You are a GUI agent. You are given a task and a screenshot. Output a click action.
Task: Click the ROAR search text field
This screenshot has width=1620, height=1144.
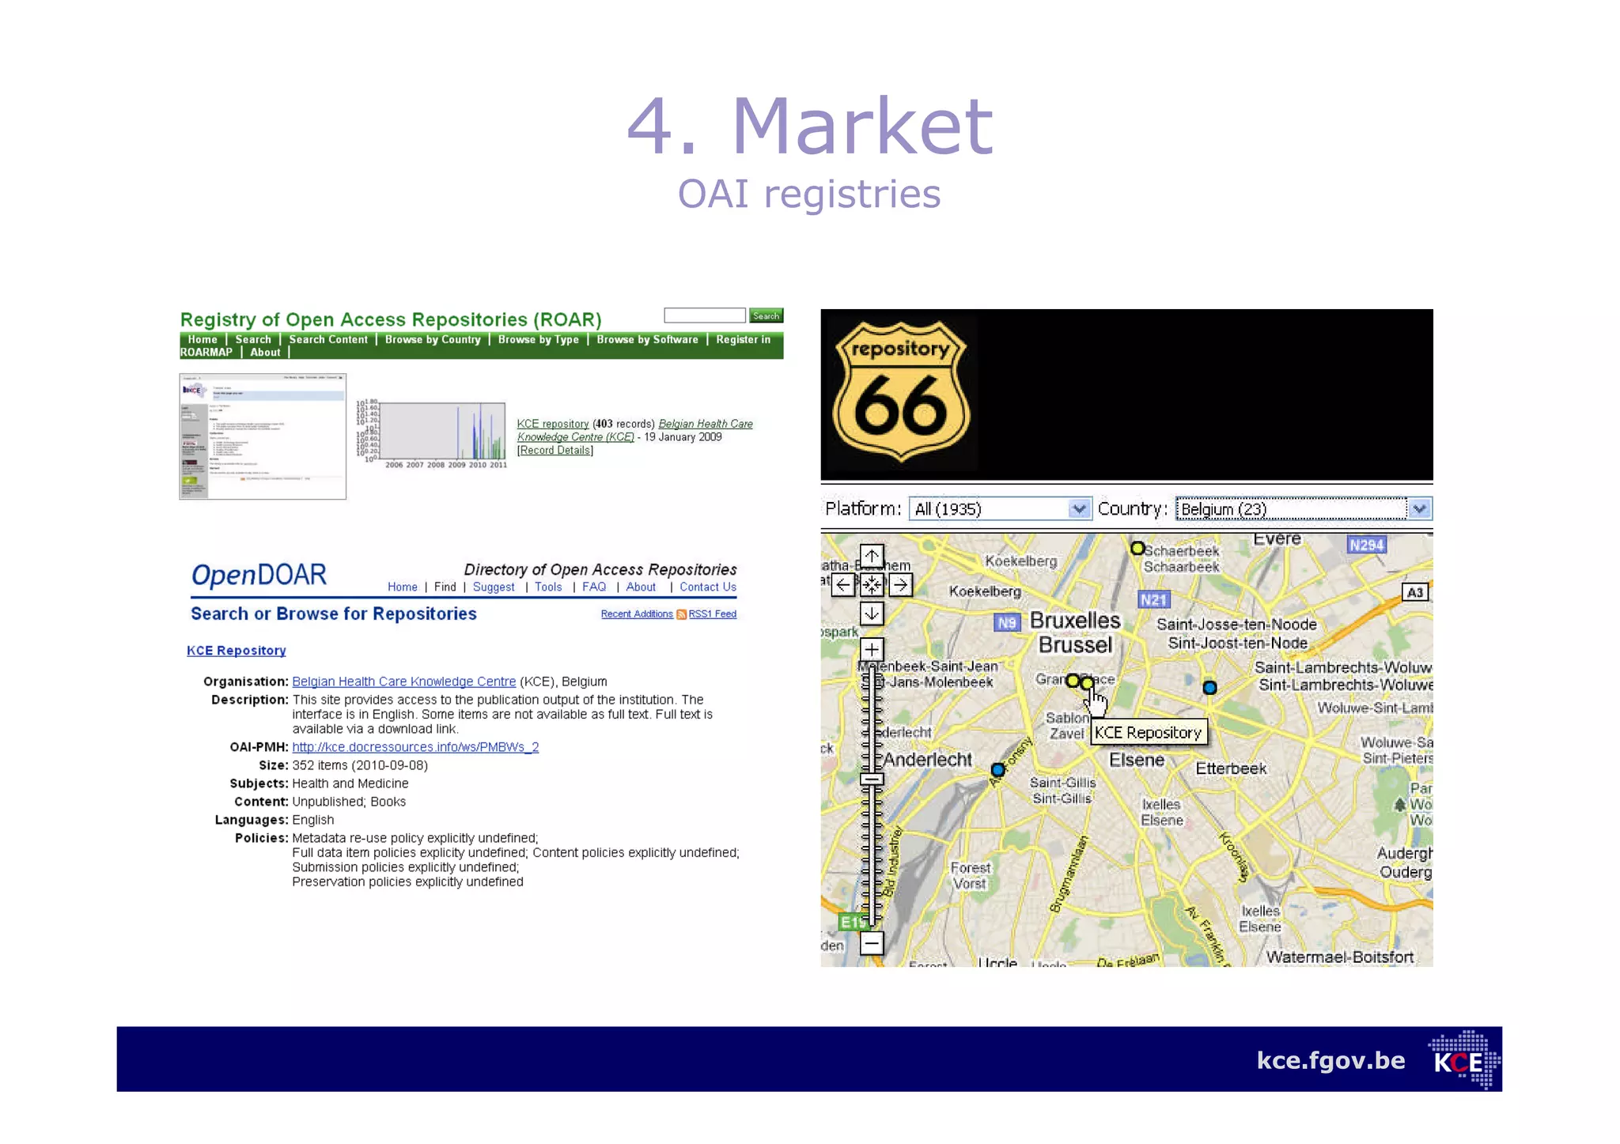pyautogui.click(x=705, y=315)
